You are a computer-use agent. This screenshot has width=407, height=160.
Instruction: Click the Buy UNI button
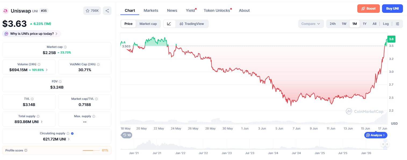tap(392, 9)
